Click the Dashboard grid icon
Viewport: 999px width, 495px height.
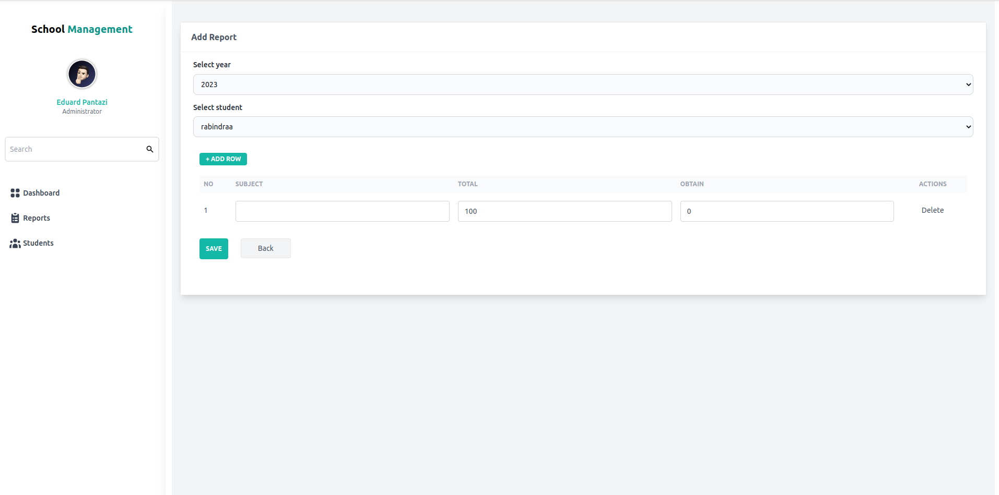coord(15,193)
